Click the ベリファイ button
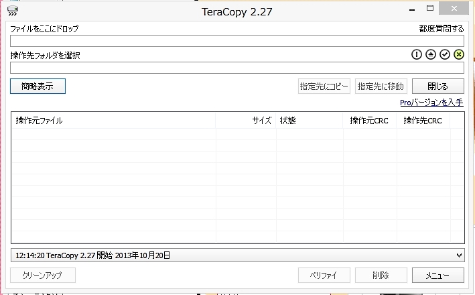Screen dimensions: 475x295 pyautogui.click(x=324, y=276)
